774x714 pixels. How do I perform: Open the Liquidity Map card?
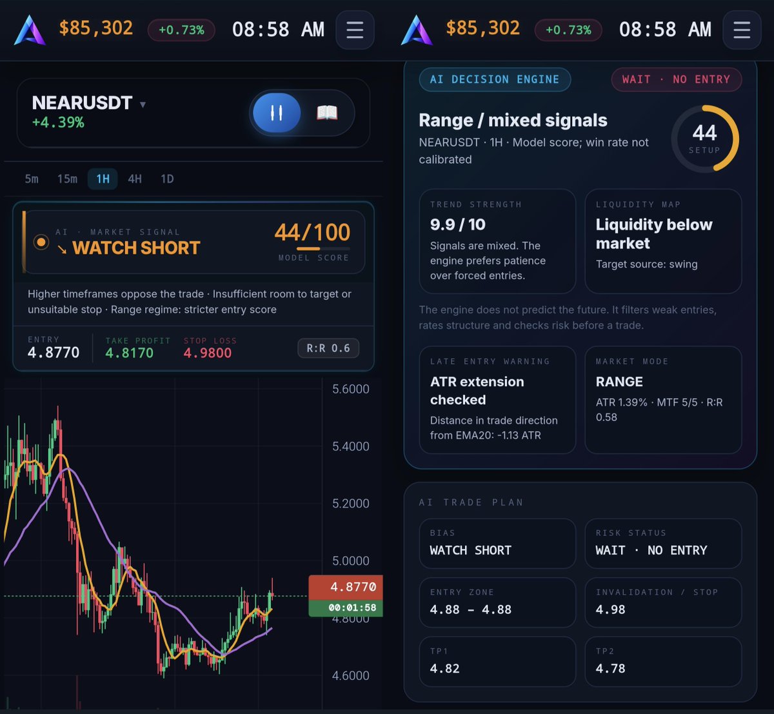point(663,241)
